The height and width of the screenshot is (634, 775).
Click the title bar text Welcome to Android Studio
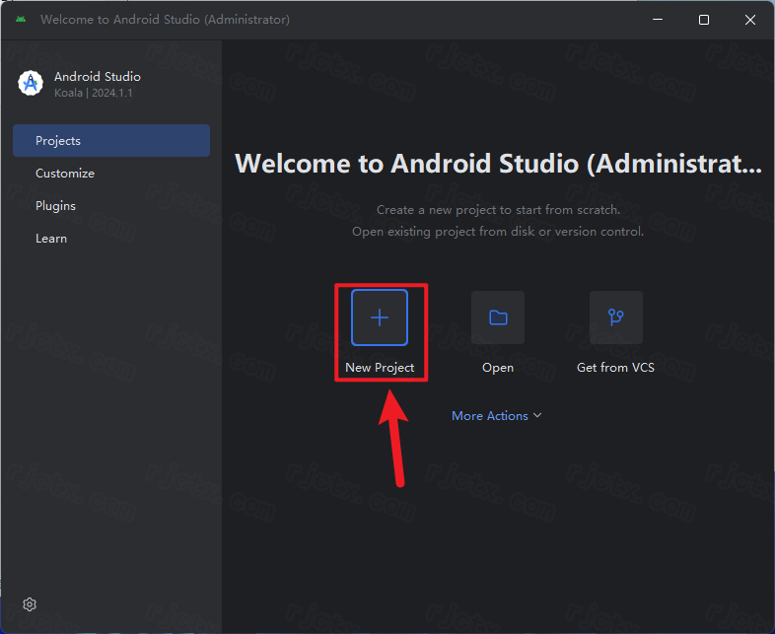pyautogui.click(x=165, y=20)
